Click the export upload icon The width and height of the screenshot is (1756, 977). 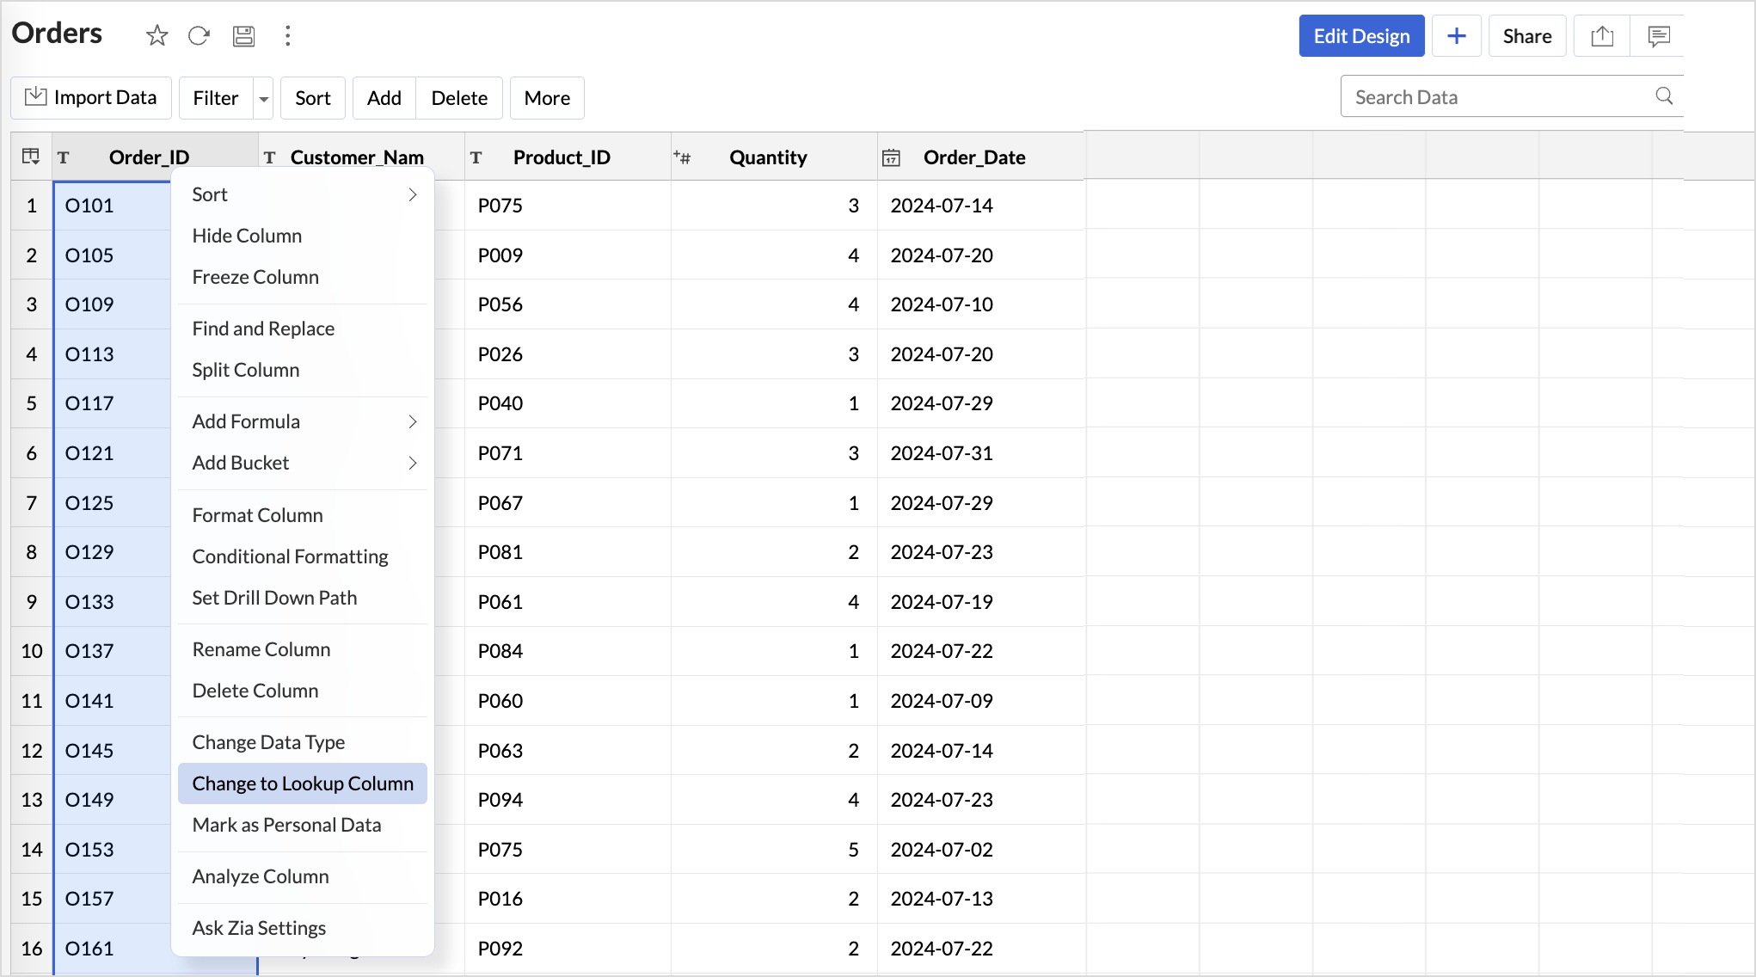[x=1601, y=36]
